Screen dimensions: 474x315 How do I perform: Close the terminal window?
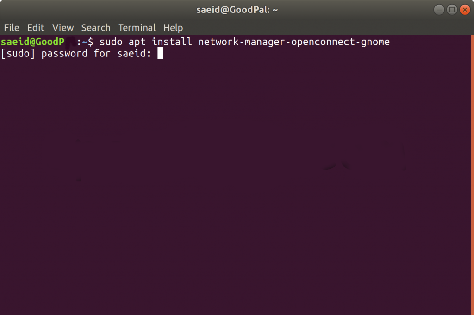coord(465,9)
